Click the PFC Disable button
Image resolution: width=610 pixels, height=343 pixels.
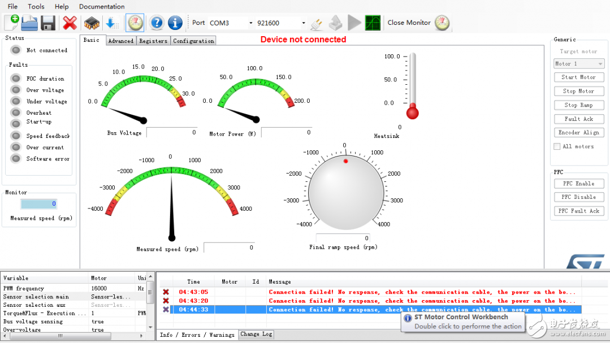(x=579, y=197)
